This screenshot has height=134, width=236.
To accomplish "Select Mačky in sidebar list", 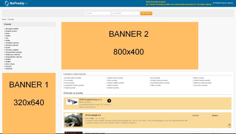I will (8, 36).
